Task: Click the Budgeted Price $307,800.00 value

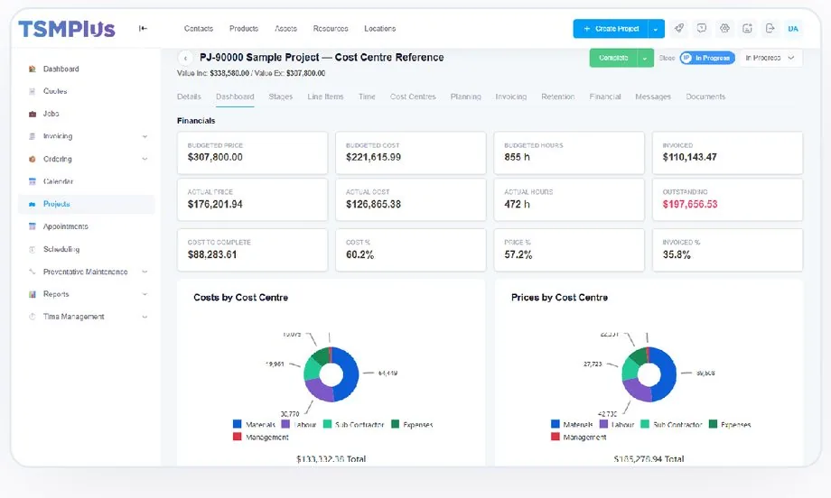Action: point(215,157)
